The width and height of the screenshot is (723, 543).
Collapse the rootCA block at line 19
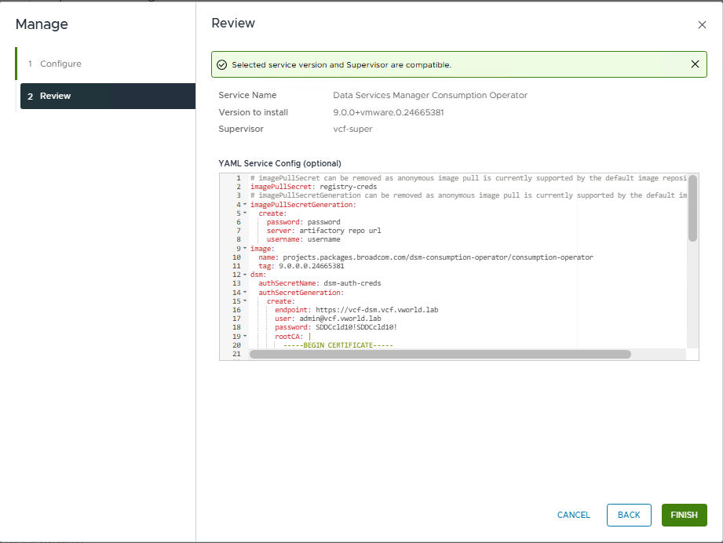[245, 336]
